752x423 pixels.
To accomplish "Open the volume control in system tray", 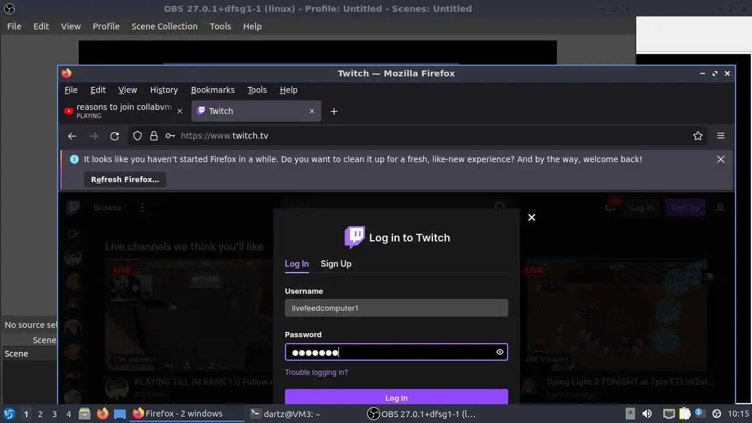I will [x=647, y=414].
